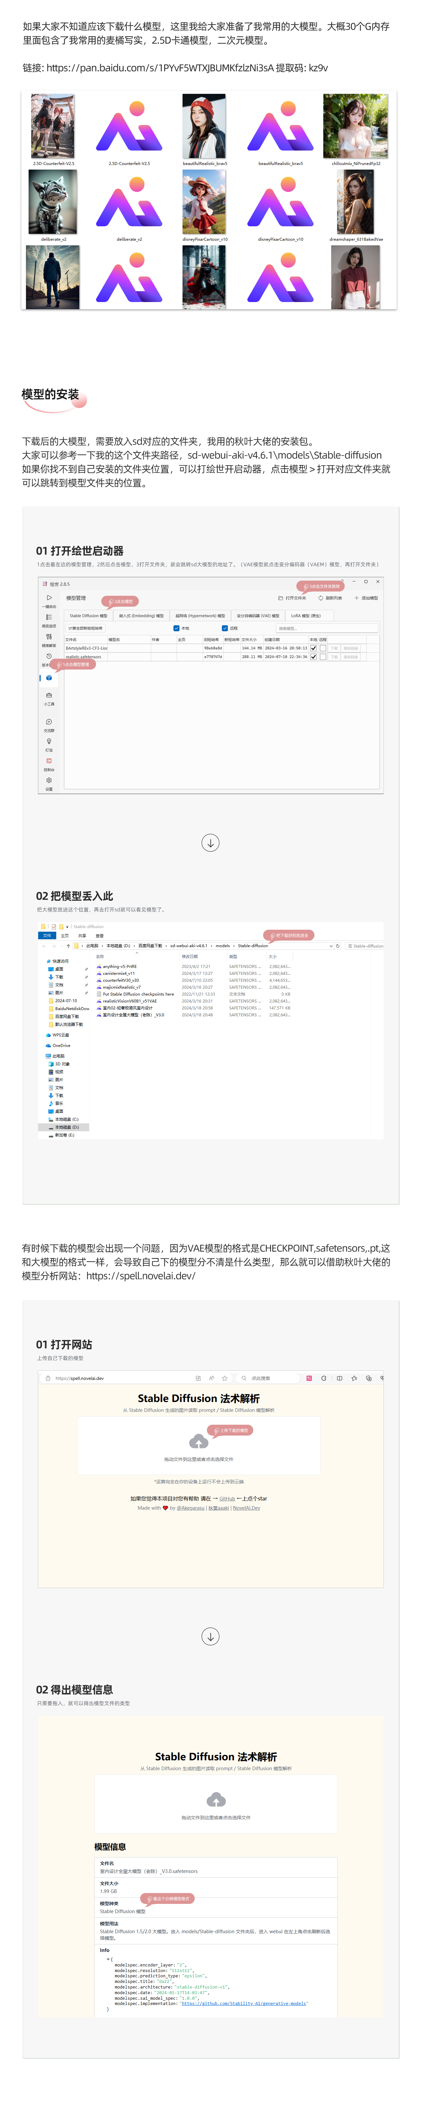Viewport: 421px width, 2114px height.
Task: Click sd-webui-aki-v4.6.1 segment in address path
Action: pyautogui.click(x=189, y=946)
